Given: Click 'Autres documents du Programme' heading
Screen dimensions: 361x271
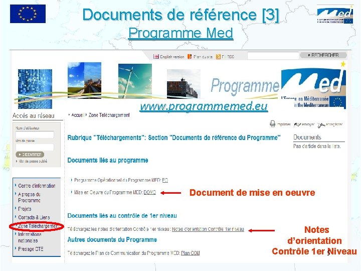Looking at the screenshot, I should 112,240.
